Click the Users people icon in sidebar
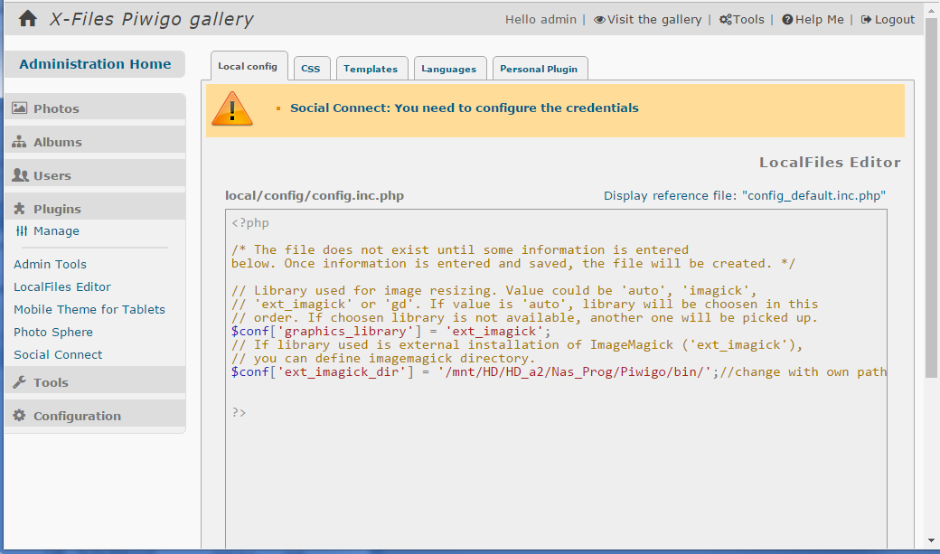This screenshot has width=940, height=554. click(19, 175)
